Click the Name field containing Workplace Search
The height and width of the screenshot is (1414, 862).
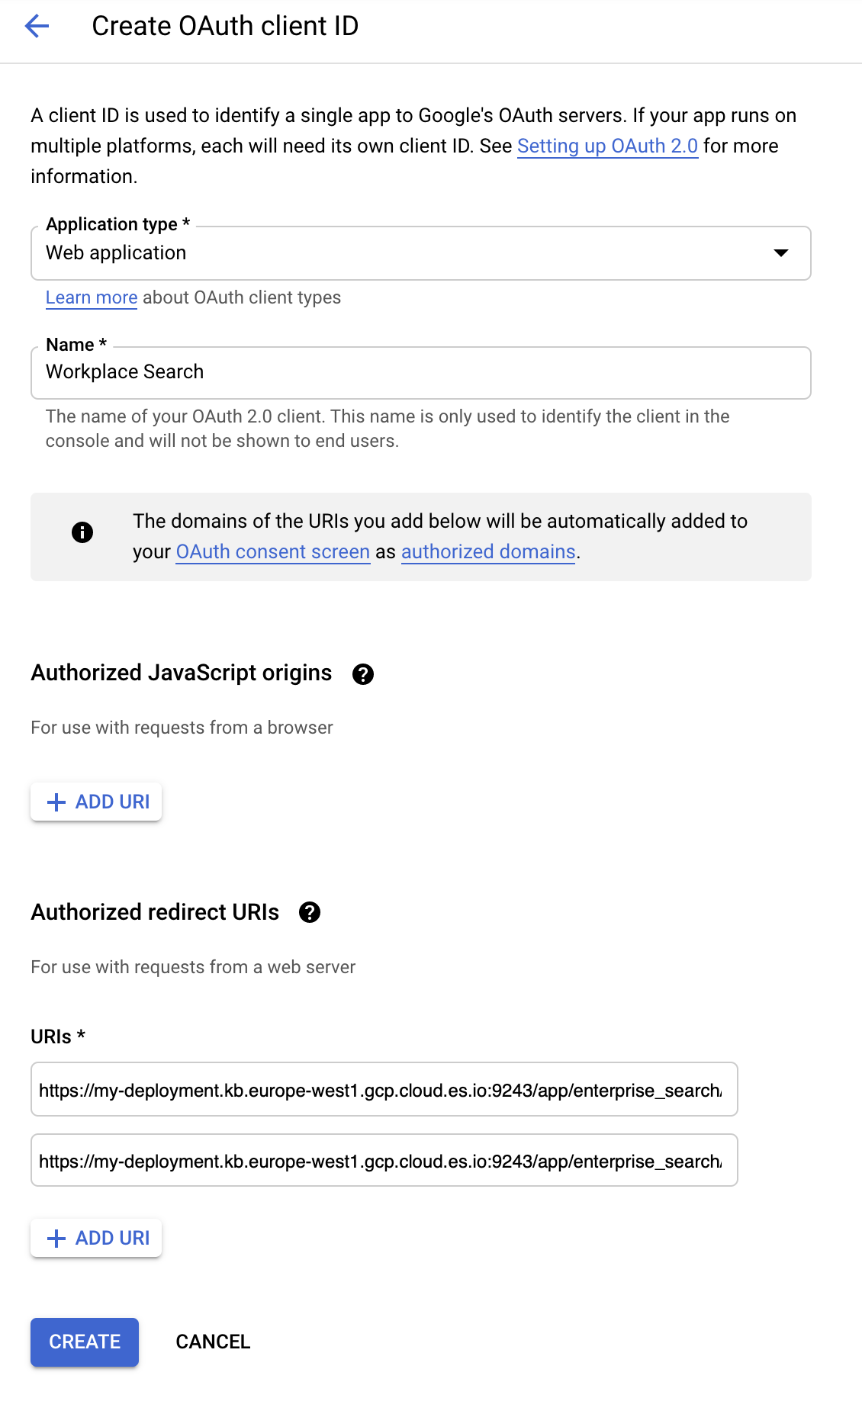point(420,373)
